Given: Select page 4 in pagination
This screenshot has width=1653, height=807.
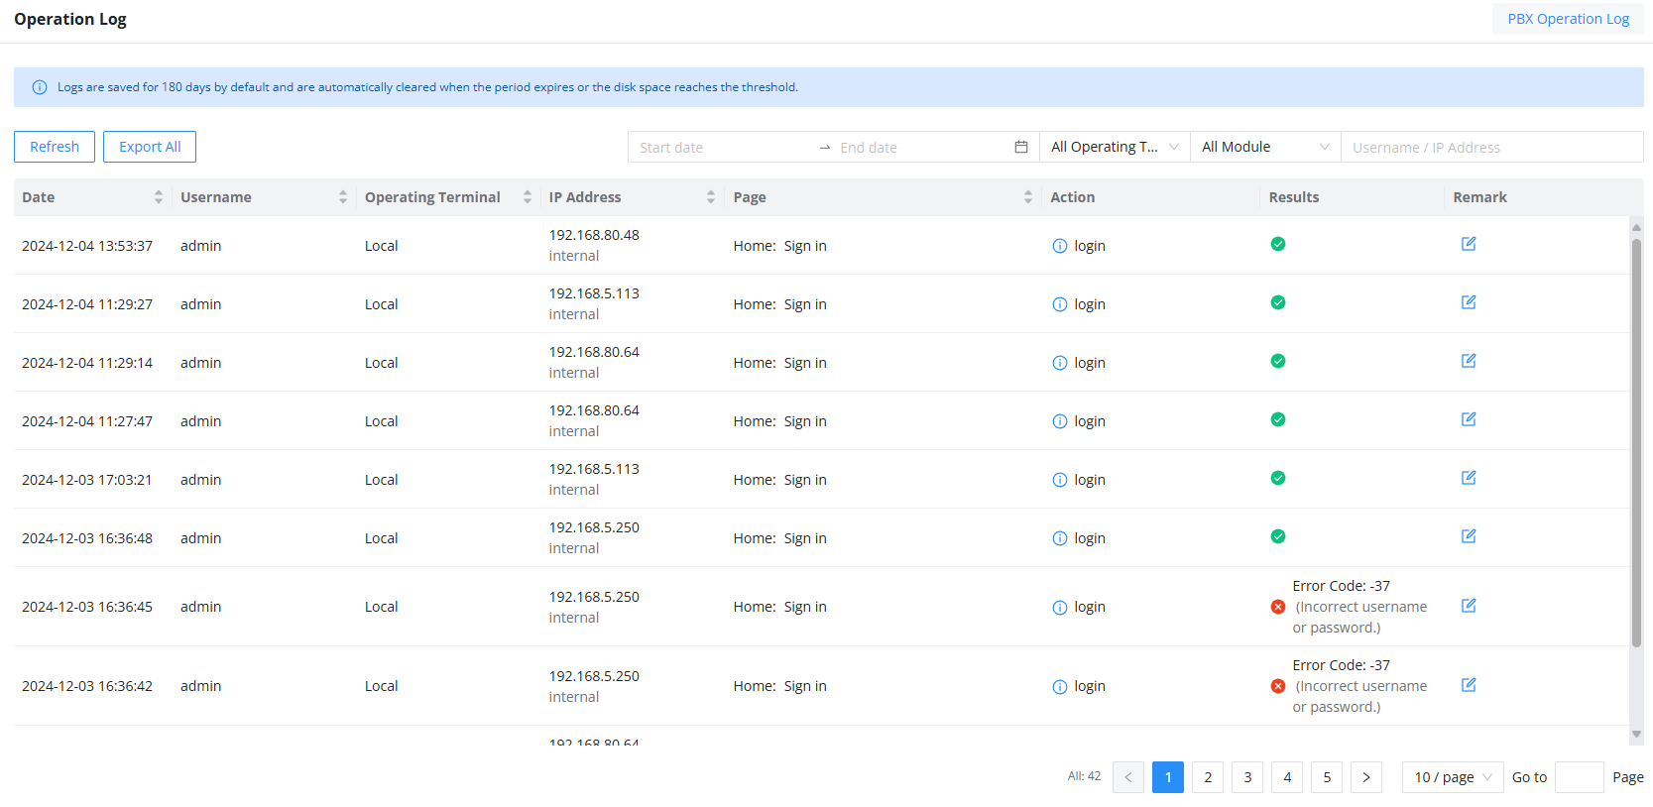Looking at the screenshot, I should point(1287,777).
